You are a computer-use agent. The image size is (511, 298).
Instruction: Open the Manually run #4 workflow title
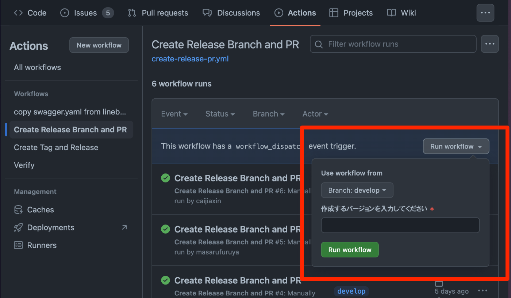click(238, 280)
